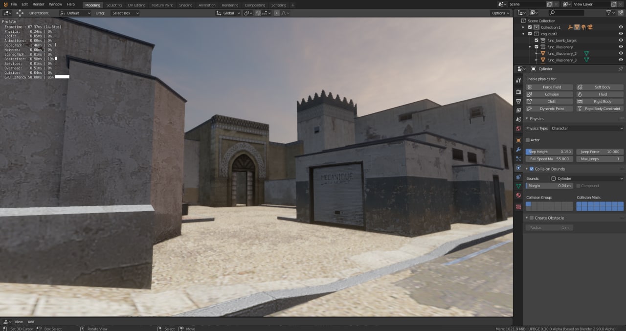
Task: Open the Object Data properties tab
Action: [518, 186]
